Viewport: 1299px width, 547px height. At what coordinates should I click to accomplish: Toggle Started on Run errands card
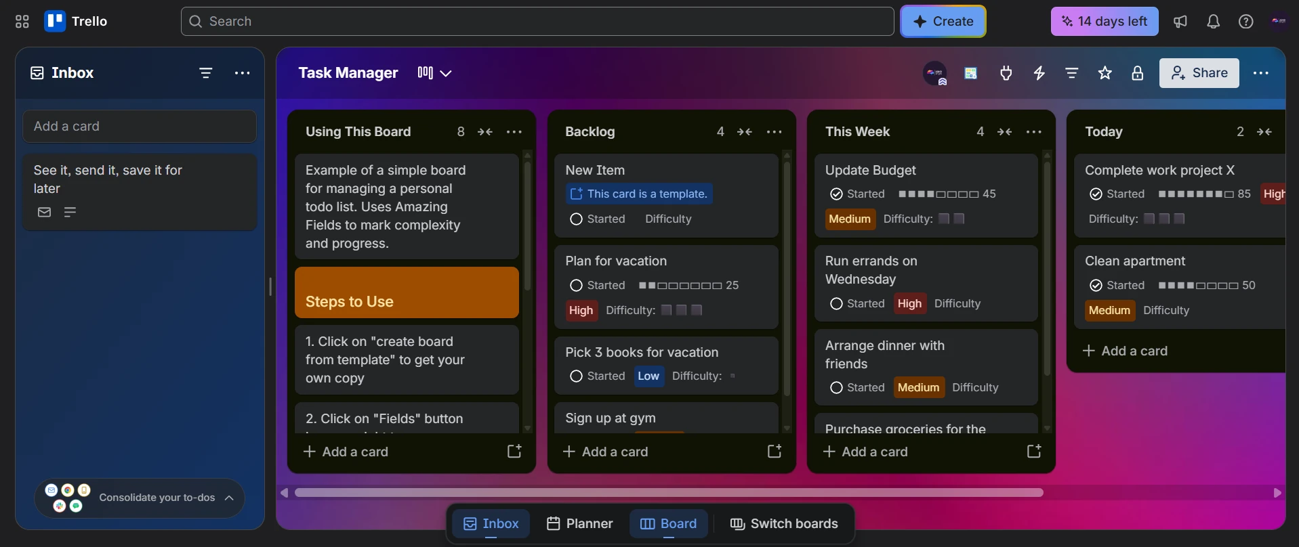(836, 304)
